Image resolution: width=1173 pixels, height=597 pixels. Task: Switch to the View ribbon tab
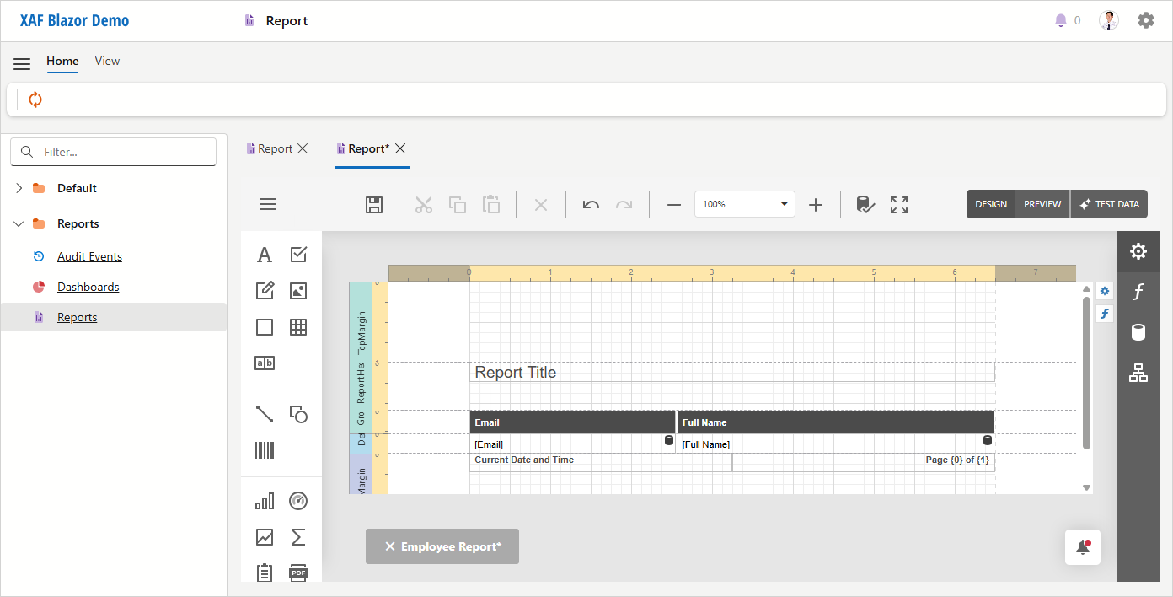pos(107,61)
